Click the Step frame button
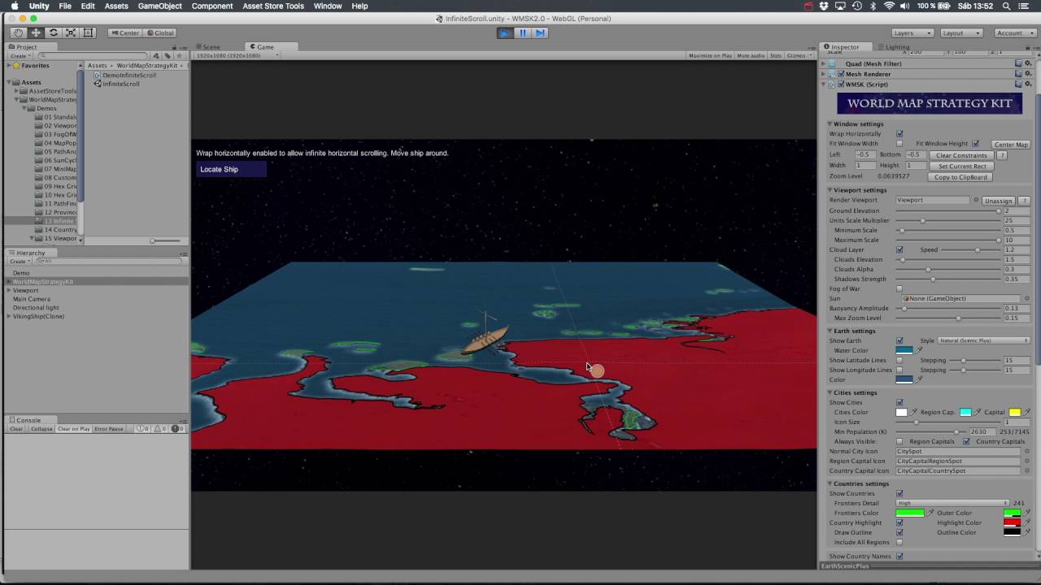Image resolution: width=1041 pixels, height=585 pixels. coord(539,33)
